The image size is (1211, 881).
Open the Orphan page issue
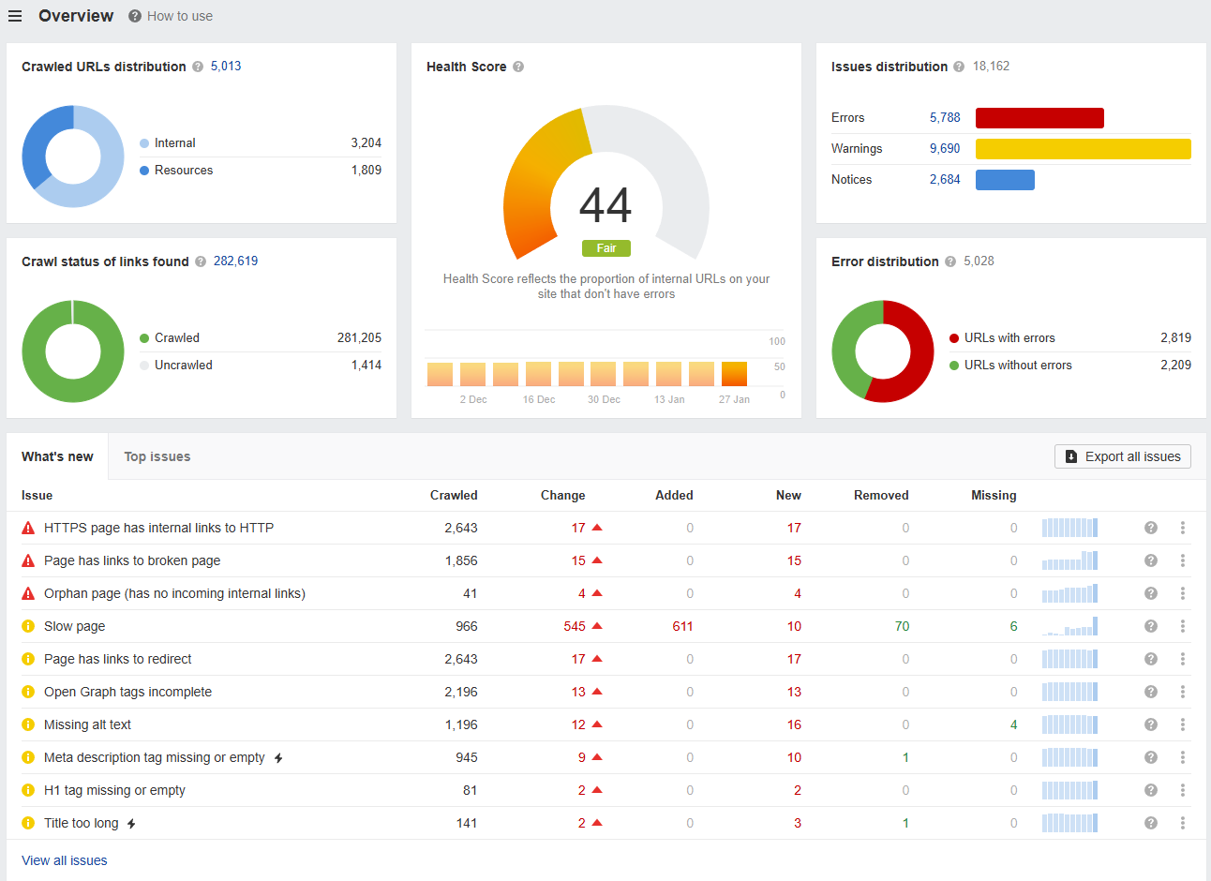pyautogui.click(x=174, y=593)
